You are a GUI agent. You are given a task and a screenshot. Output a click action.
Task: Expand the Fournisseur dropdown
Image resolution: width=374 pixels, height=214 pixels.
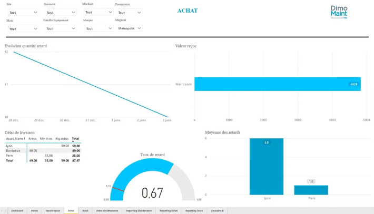point(130,13)
